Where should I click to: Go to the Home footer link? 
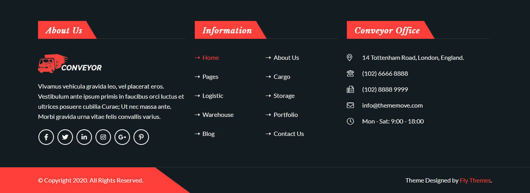coord(210,57)
